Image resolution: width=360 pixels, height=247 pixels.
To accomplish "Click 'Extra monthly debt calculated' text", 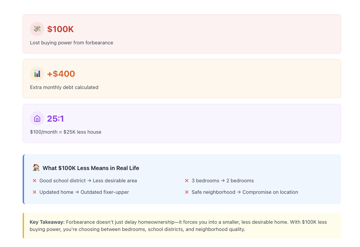I will pos(64,87).
